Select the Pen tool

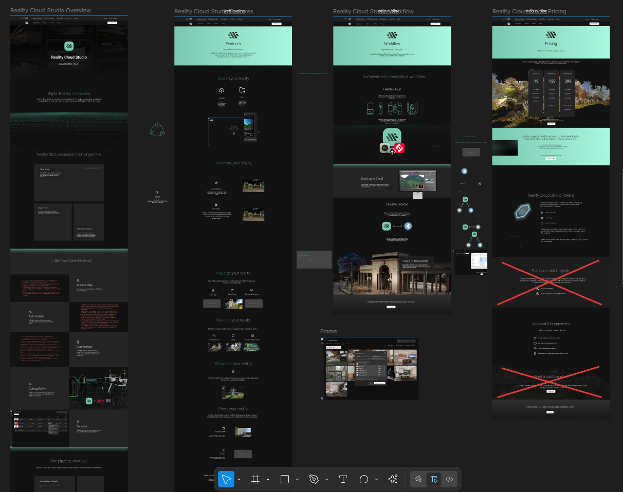314,479
